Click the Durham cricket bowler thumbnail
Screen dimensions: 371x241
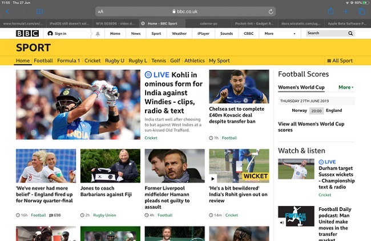click(x=296, y=169)
